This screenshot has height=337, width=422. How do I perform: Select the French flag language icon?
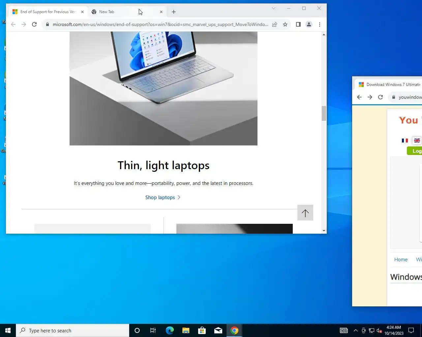pyautogui.click(x=405, y=141)
